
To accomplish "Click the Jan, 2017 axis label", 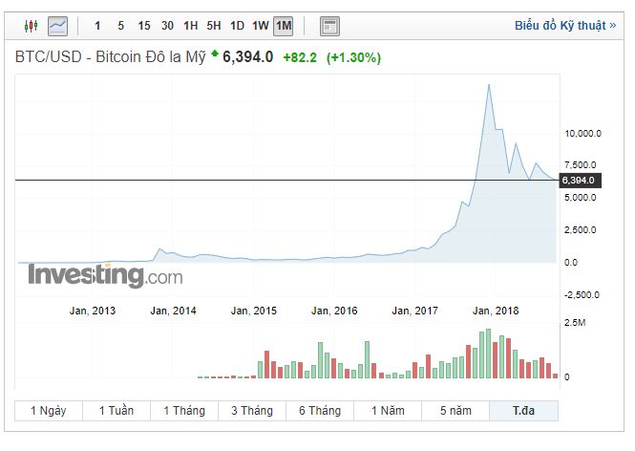I will pyautogui.click(x=414, y=311).
